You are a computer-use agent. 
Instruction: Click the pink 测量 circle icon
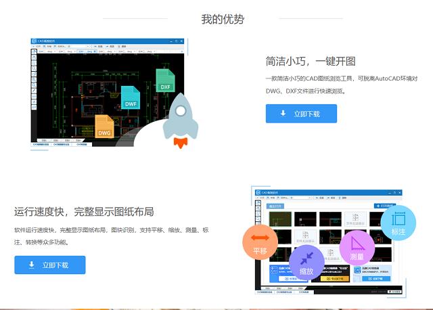click(357, 248)
